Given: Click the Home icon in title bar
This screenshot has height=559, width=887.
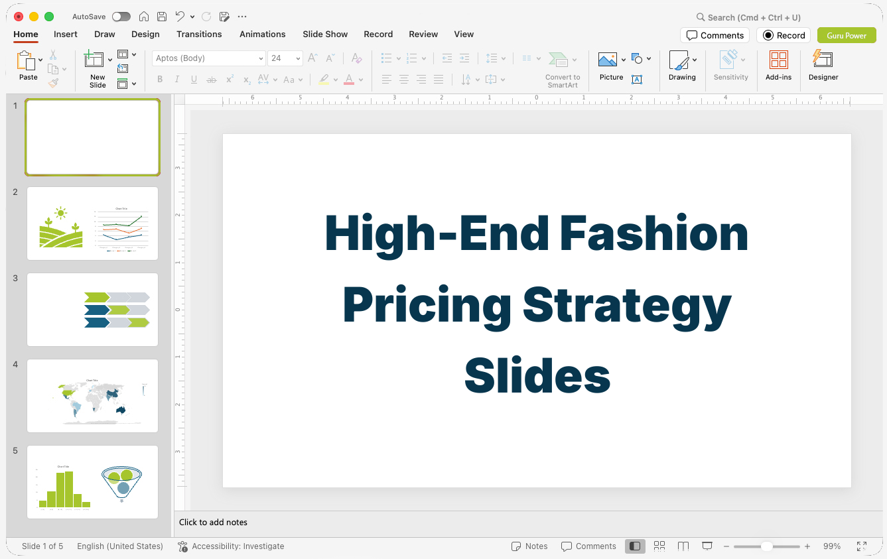Looking at the screenshot, I should pyautogui.click(x=143, y=17).
